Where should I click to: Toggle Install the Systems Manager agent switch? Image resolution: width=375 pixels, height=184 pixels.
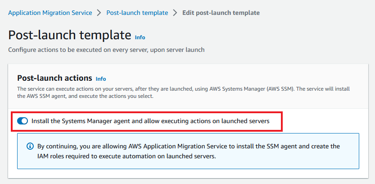(23, 121)
